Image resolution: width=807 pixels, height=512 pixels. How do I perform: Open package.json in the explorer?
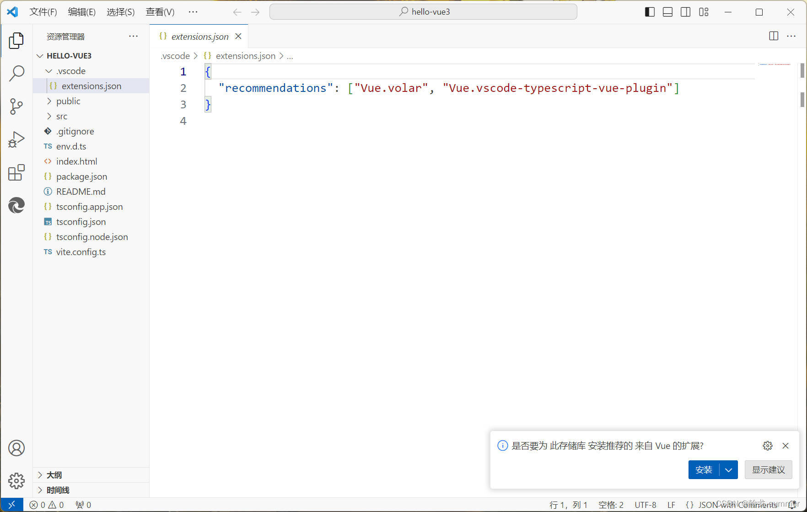(81, 176)
